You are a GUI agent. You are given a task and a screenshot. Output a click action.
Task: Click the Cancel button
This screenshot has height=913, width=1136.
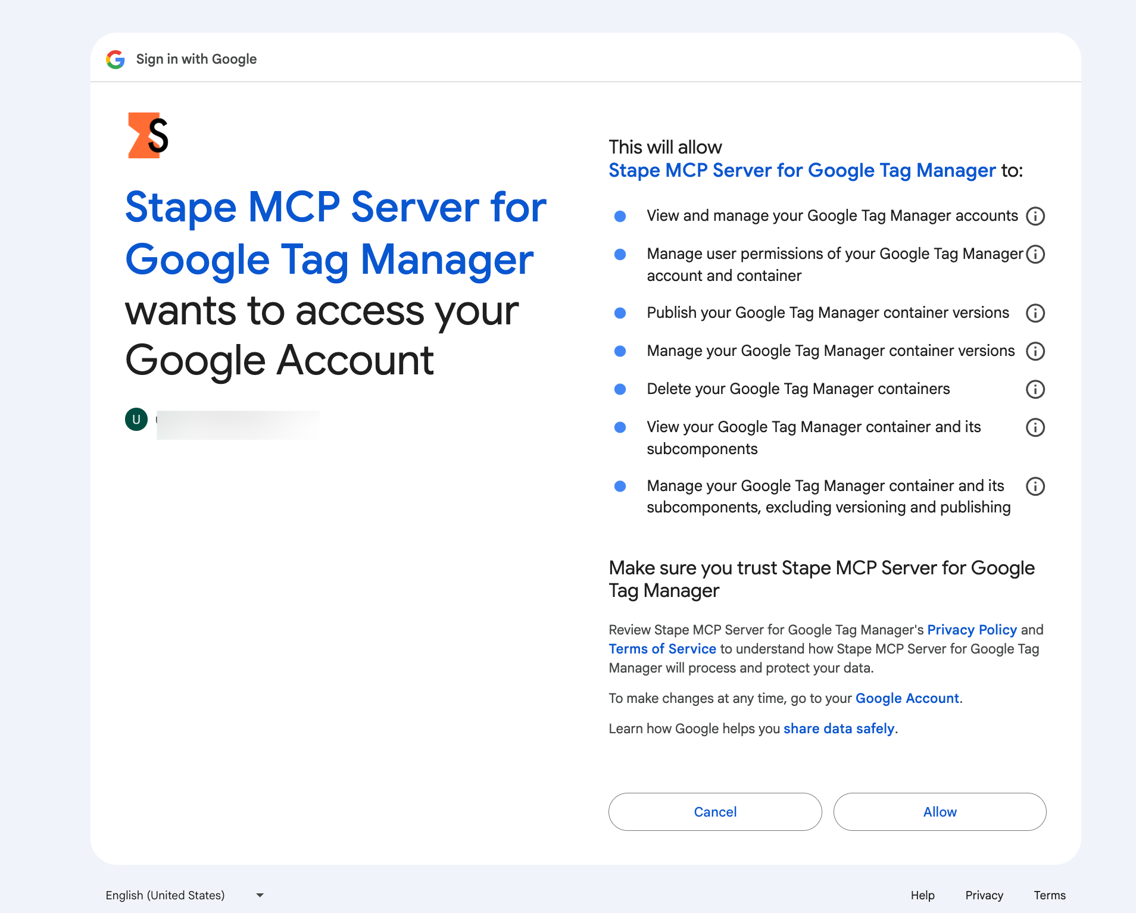(715, 812)
